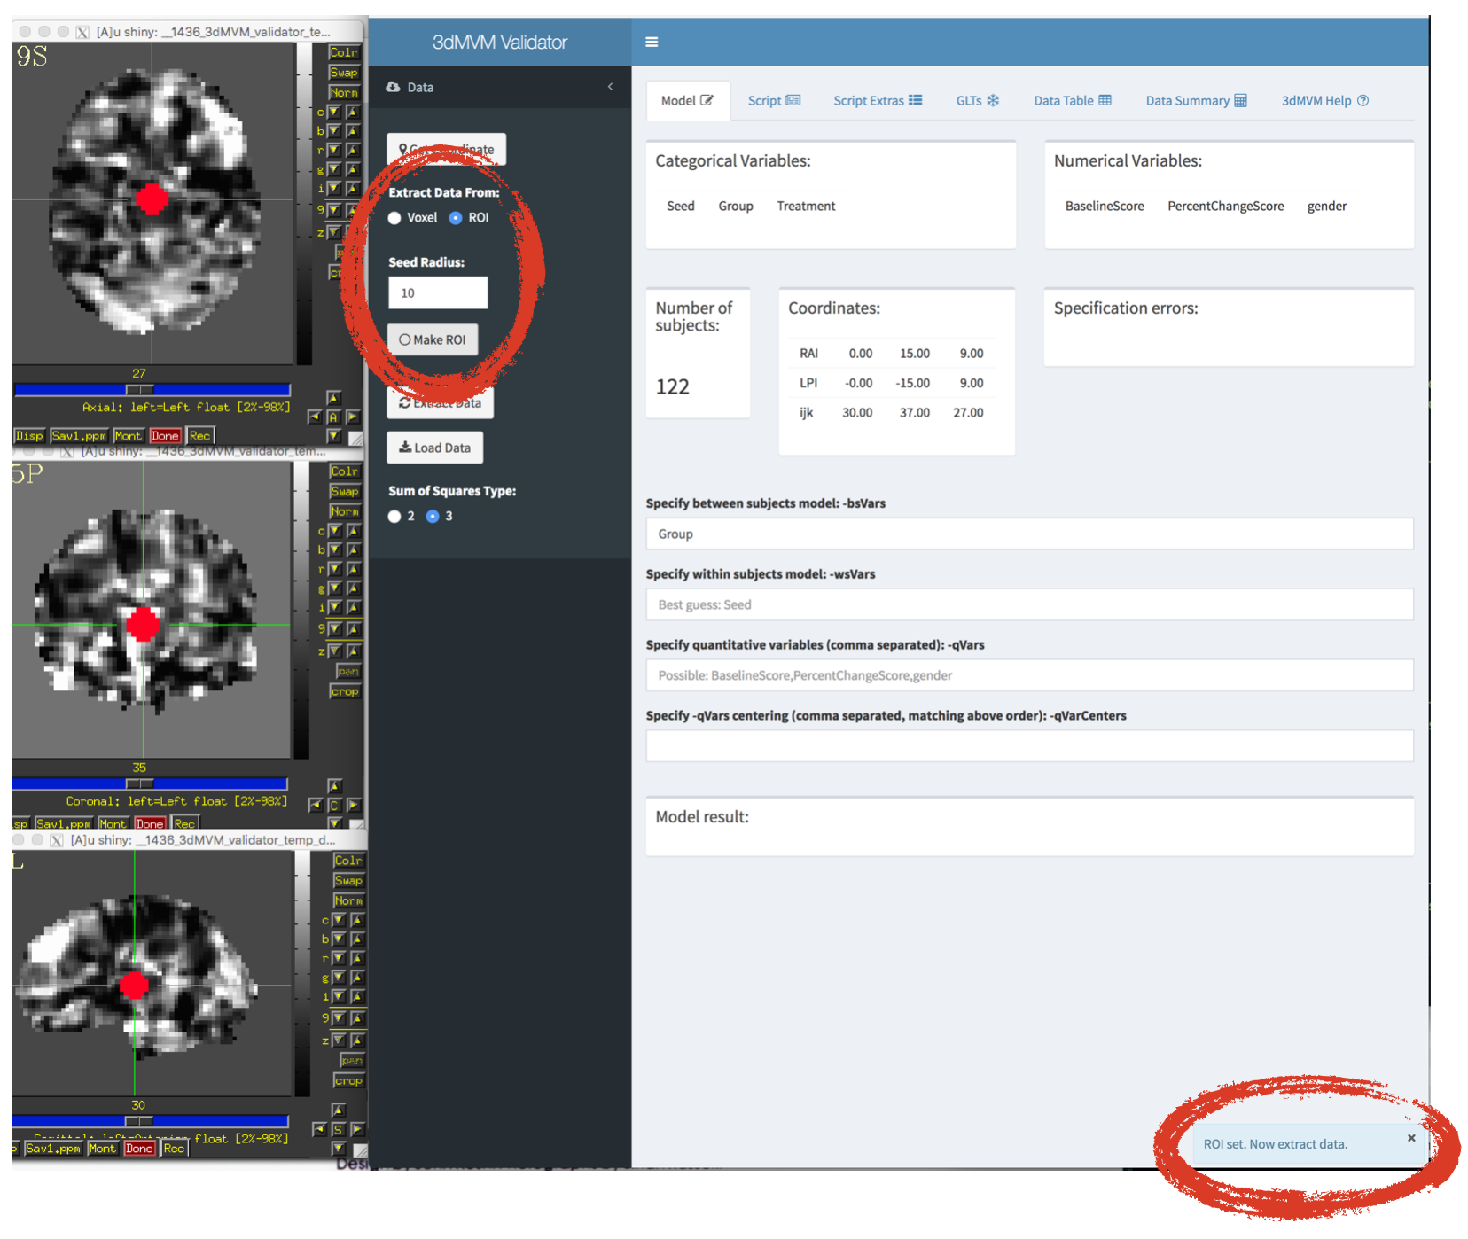Click Done in the Axial viewer
The width and height of the screenshot is (1468, 1239).
click(165, 436)
